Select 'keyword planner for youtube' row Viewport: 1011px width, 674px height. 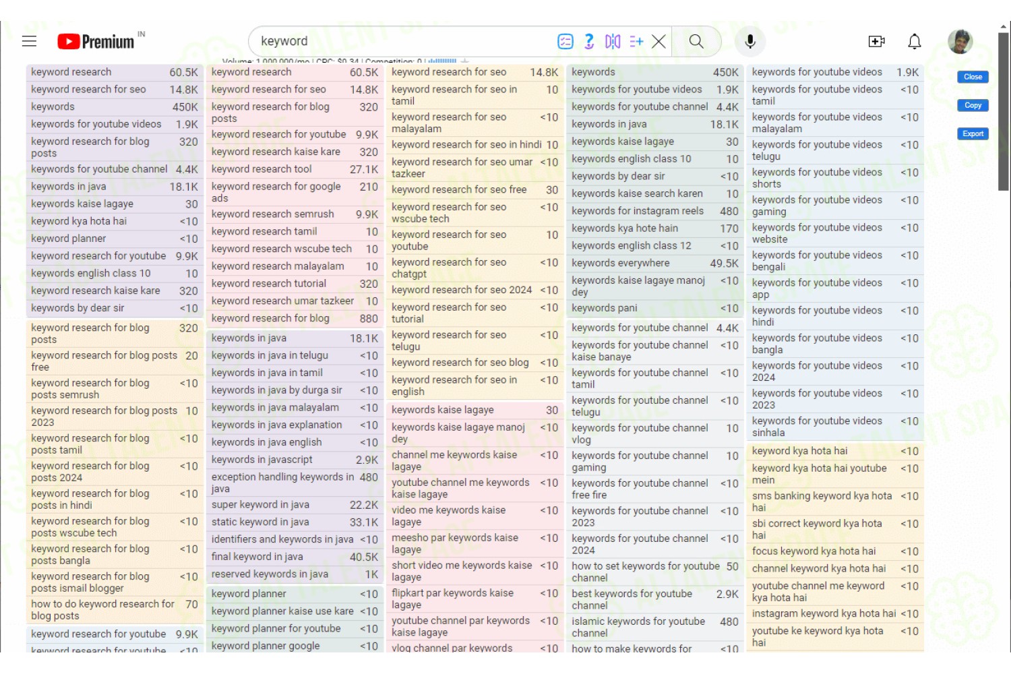point(295,629)
